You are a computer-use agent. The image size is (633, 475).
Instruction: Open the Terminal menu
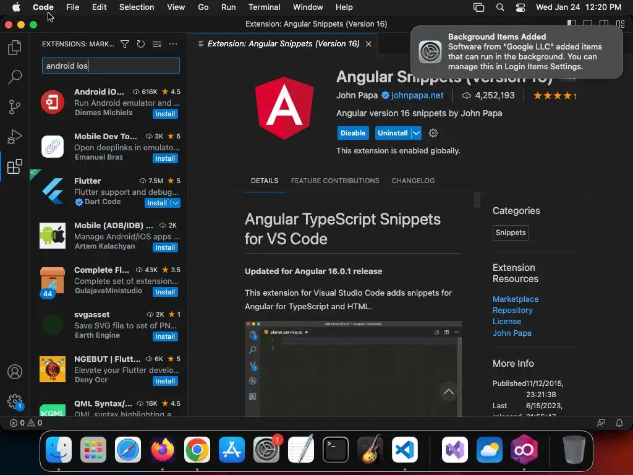tap(264, 7)
